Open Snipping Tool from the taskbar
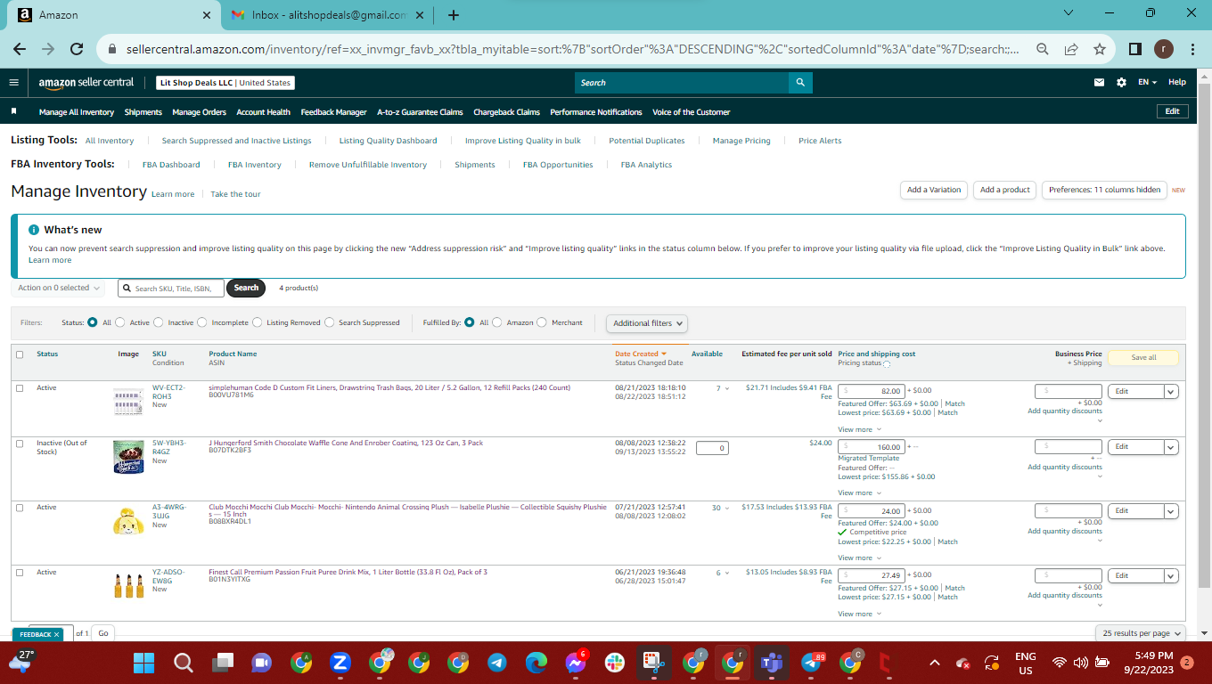Screen dimensions: 1212x684 pos(653,663)
